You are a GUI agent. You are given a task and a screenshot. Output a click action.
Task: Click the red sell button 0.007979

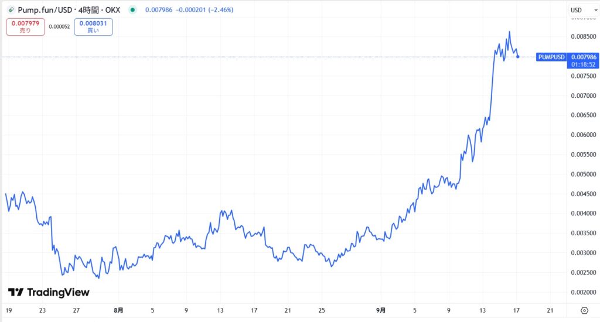click(25, 27)
